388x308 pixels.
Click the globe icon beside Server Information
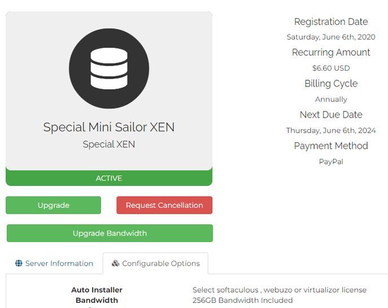coord(19,263)
